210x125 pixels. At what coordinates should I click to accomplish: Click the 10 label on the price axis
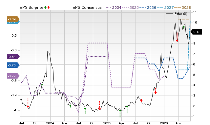pos(195,23)
